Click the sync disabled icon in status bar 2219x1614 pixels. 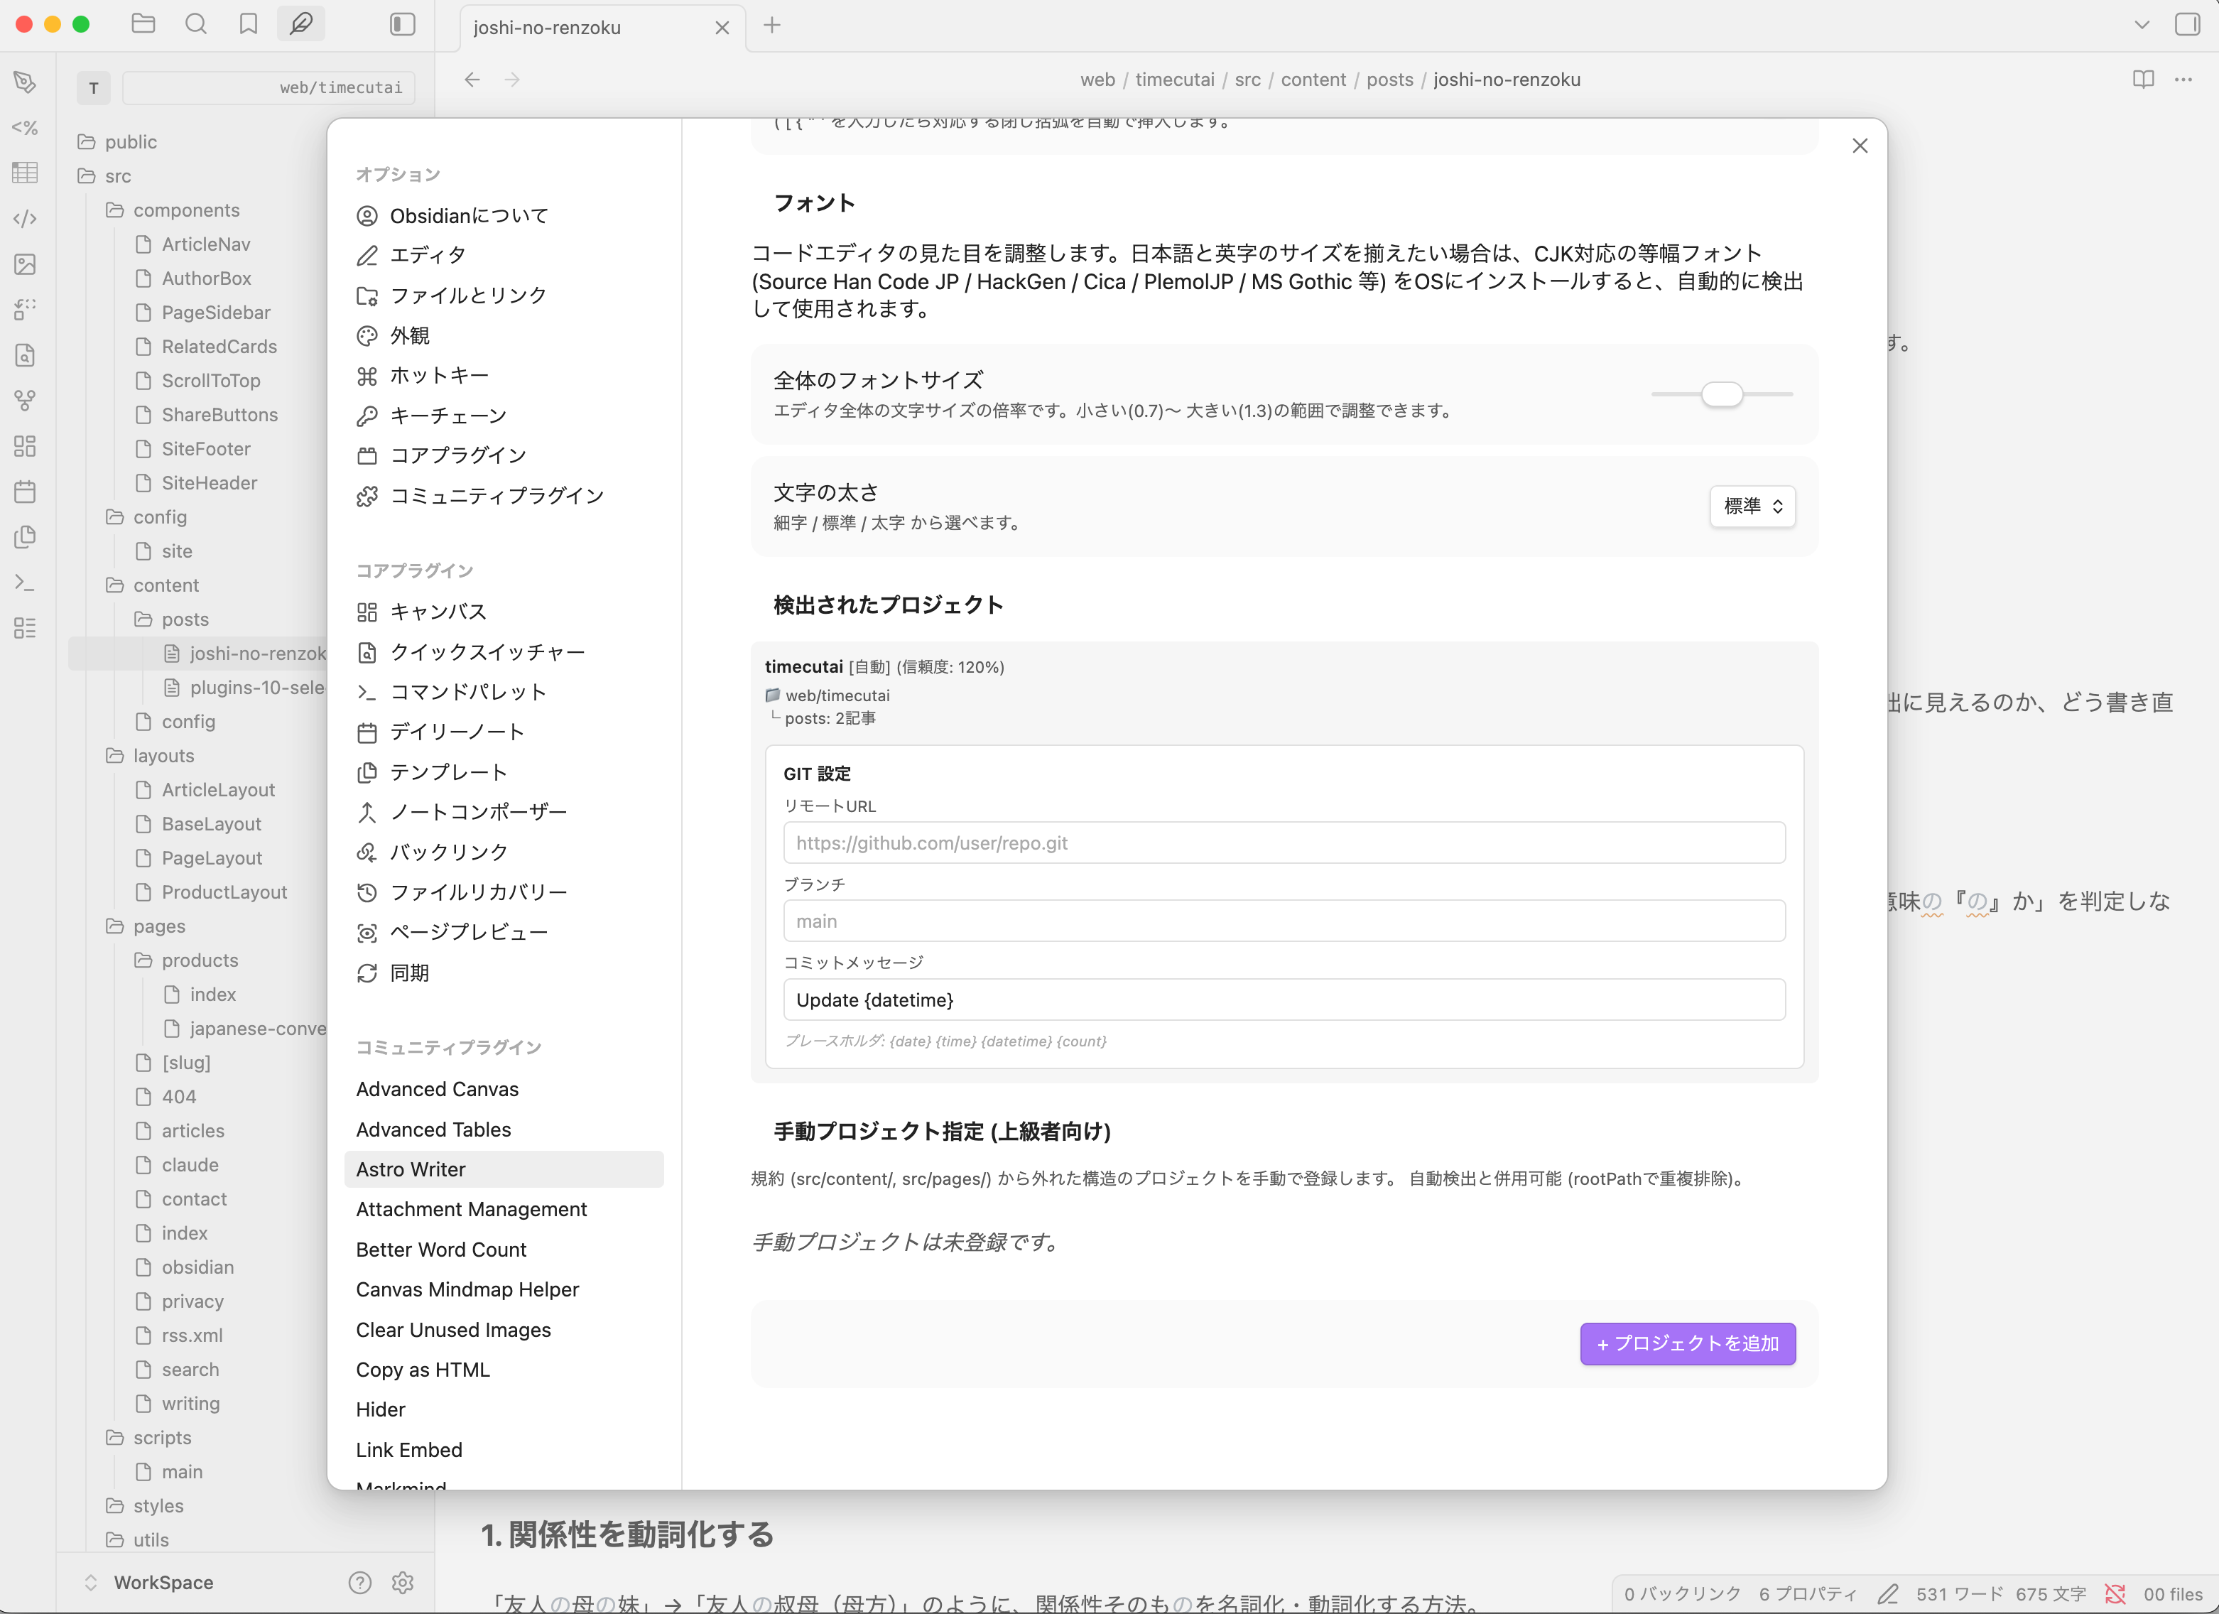2115,1593
